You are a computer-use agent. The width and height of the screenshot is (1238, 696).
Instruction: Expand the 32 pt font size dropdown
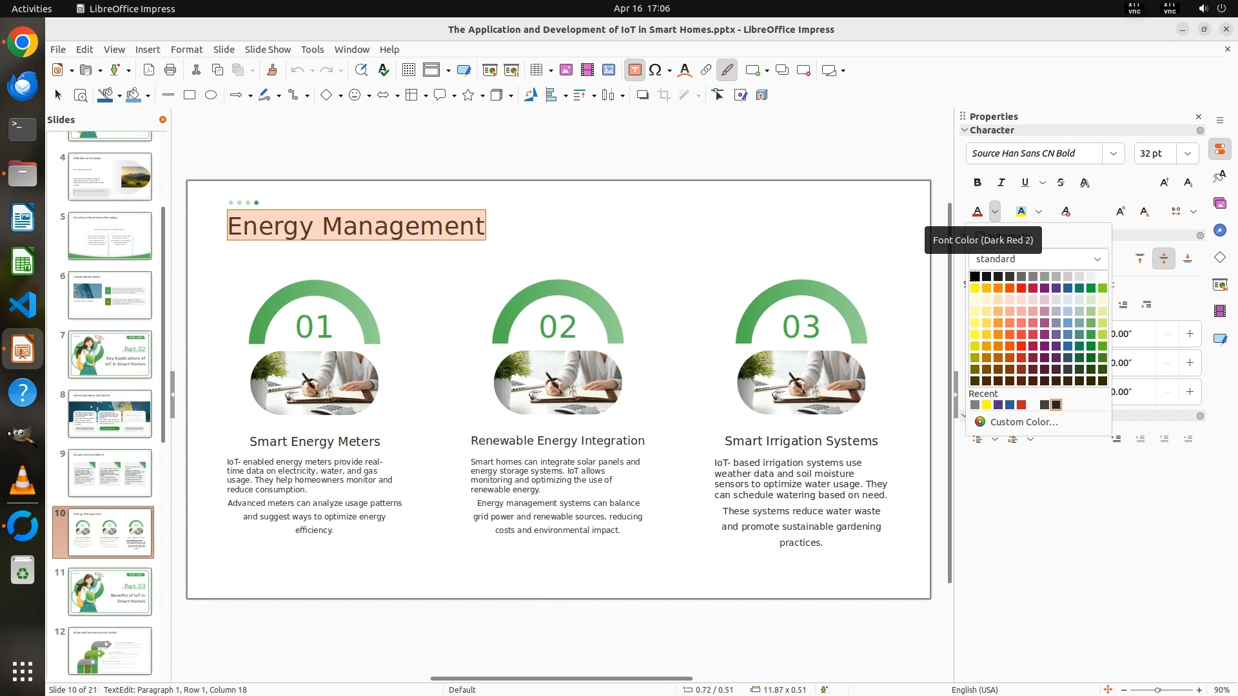pyautogui.click(x=1187, y=153)
